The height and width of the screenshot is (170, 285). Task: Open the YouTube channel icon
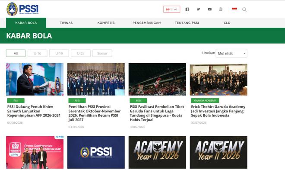209,9
